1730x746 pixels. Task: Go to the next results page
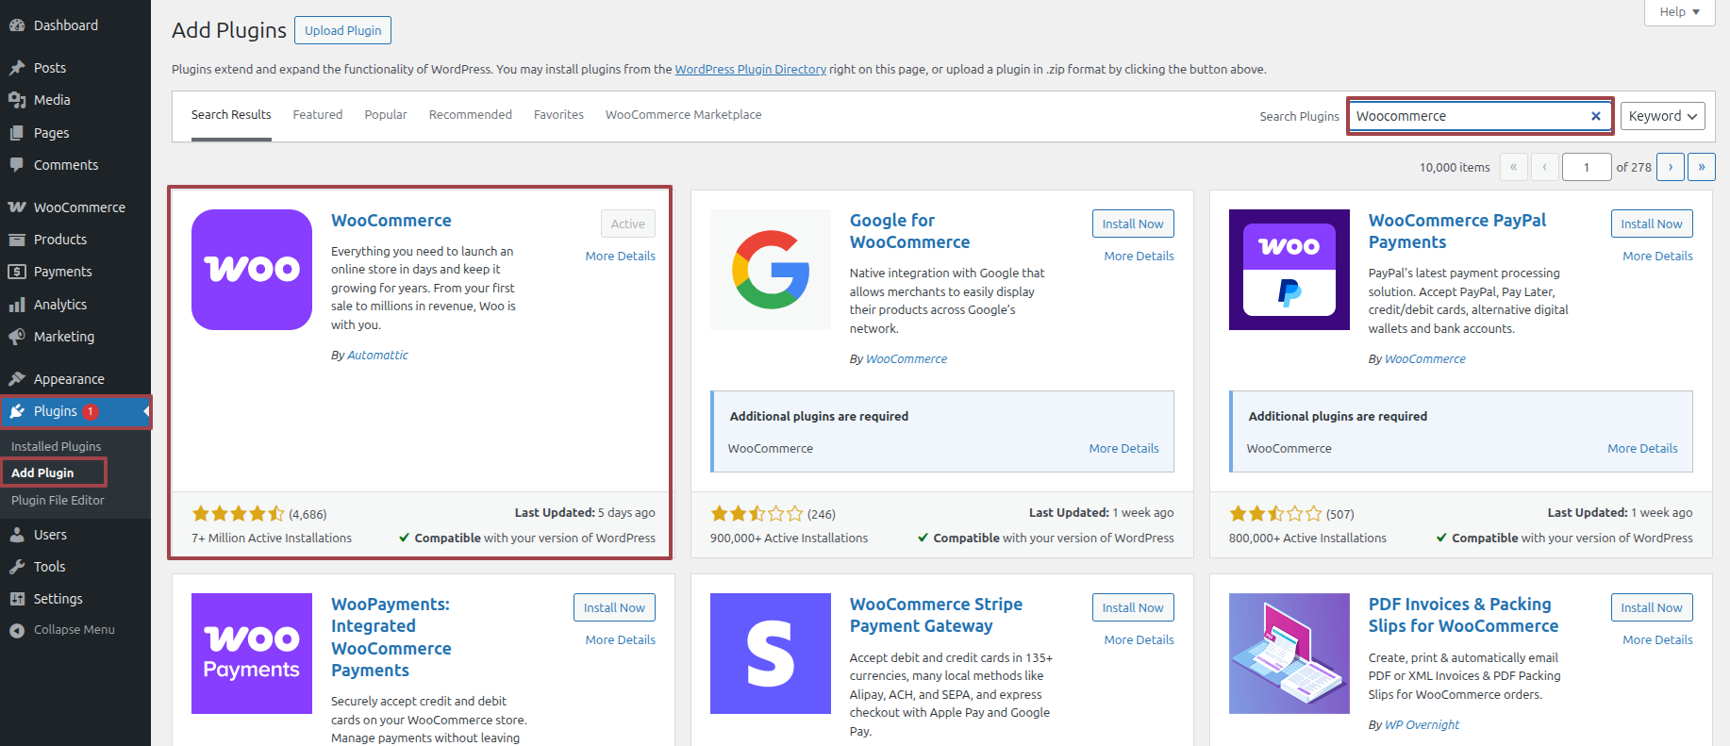1670,167
